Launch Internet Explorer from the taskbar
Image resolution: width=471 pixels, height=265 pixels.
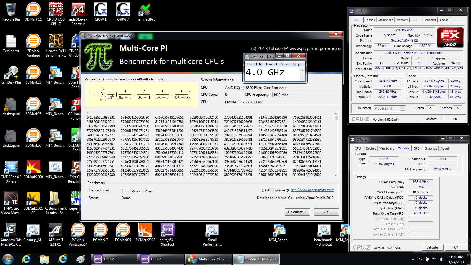click(26, 259)
